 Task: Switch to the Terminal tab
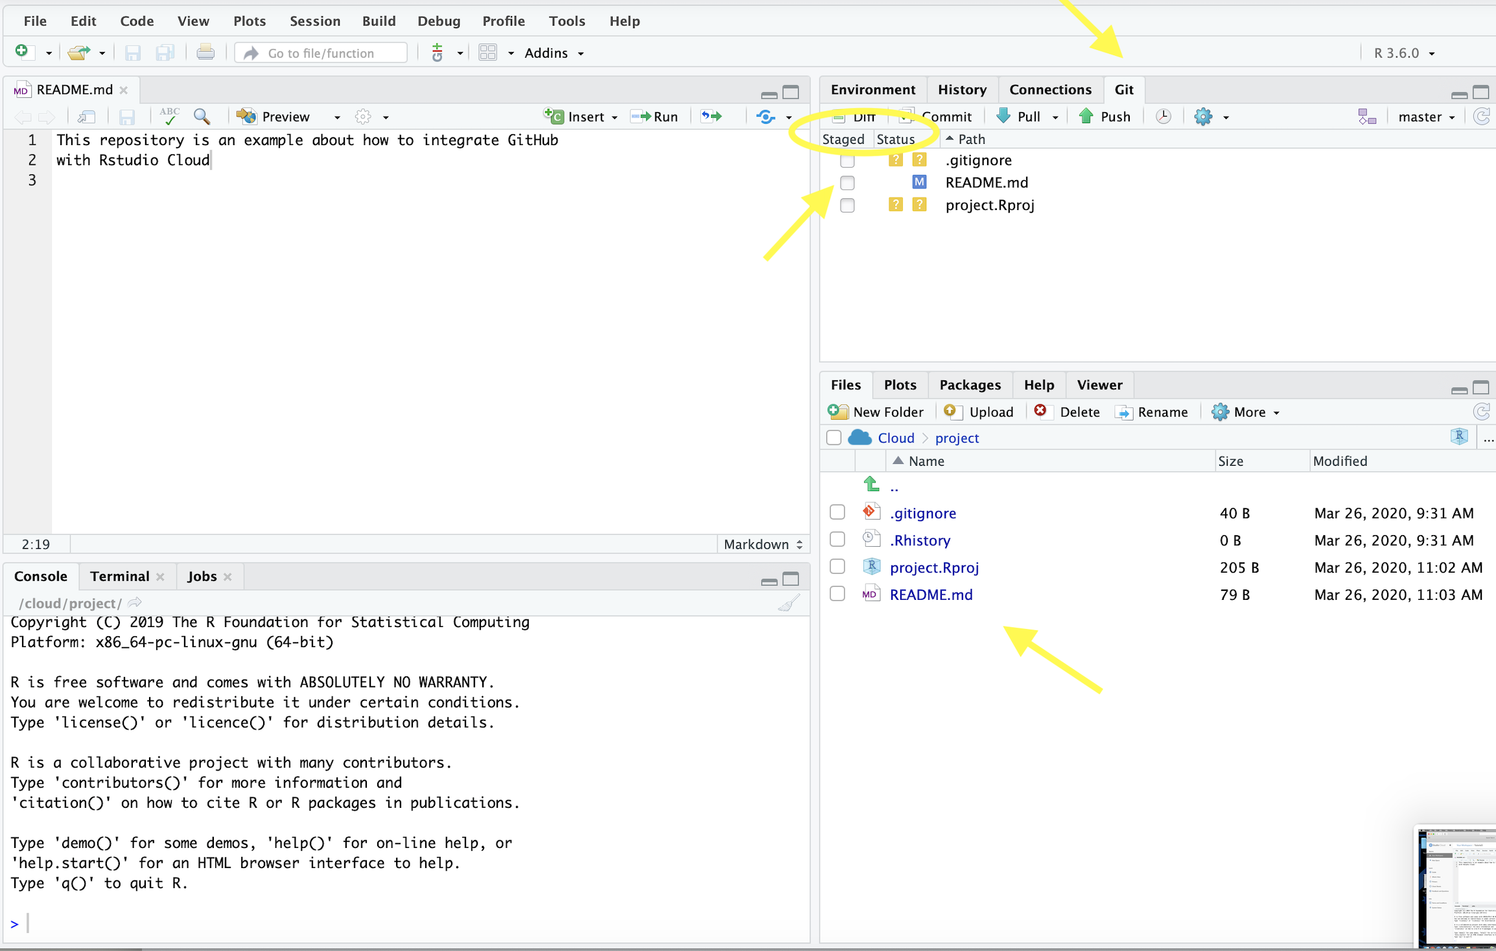119,577
